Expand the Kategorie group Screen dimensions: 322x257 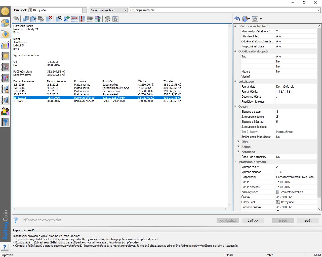tap(238, 152)
